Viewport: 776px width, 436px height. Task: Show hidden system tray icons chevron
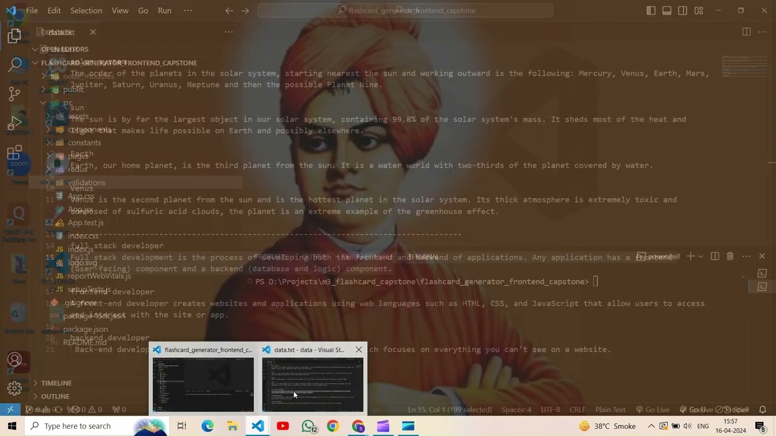[651, 426]
